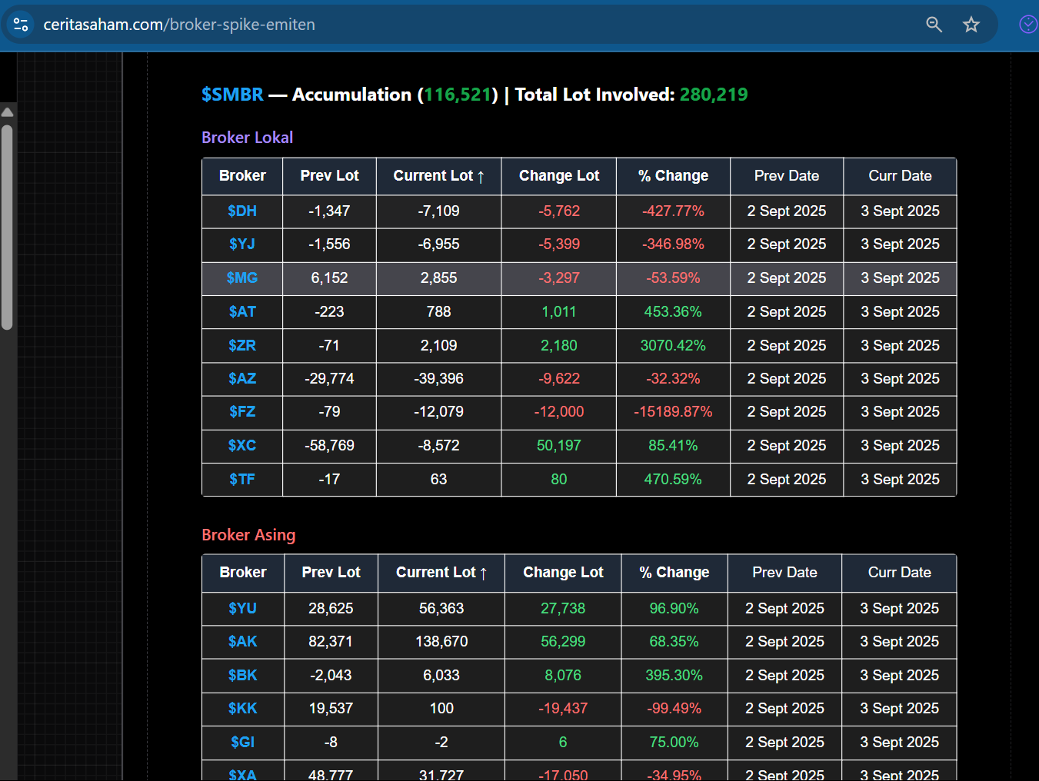Click Prev Date header in Broker Lokal table
This screenshot has height=781, width=1039.
[x=787, y=176]
